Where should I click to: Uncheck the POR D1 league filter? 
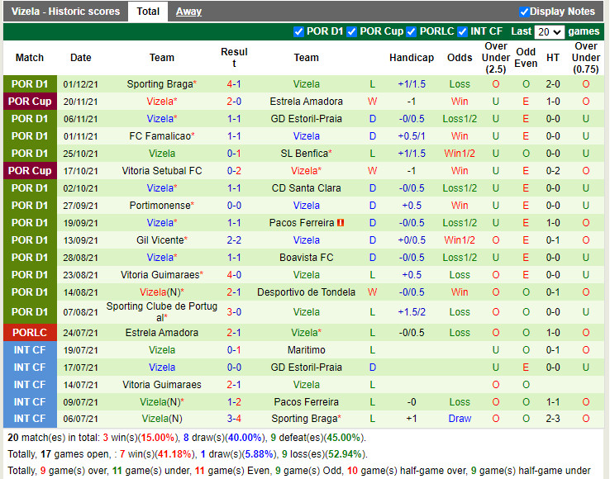click(299, 31)
